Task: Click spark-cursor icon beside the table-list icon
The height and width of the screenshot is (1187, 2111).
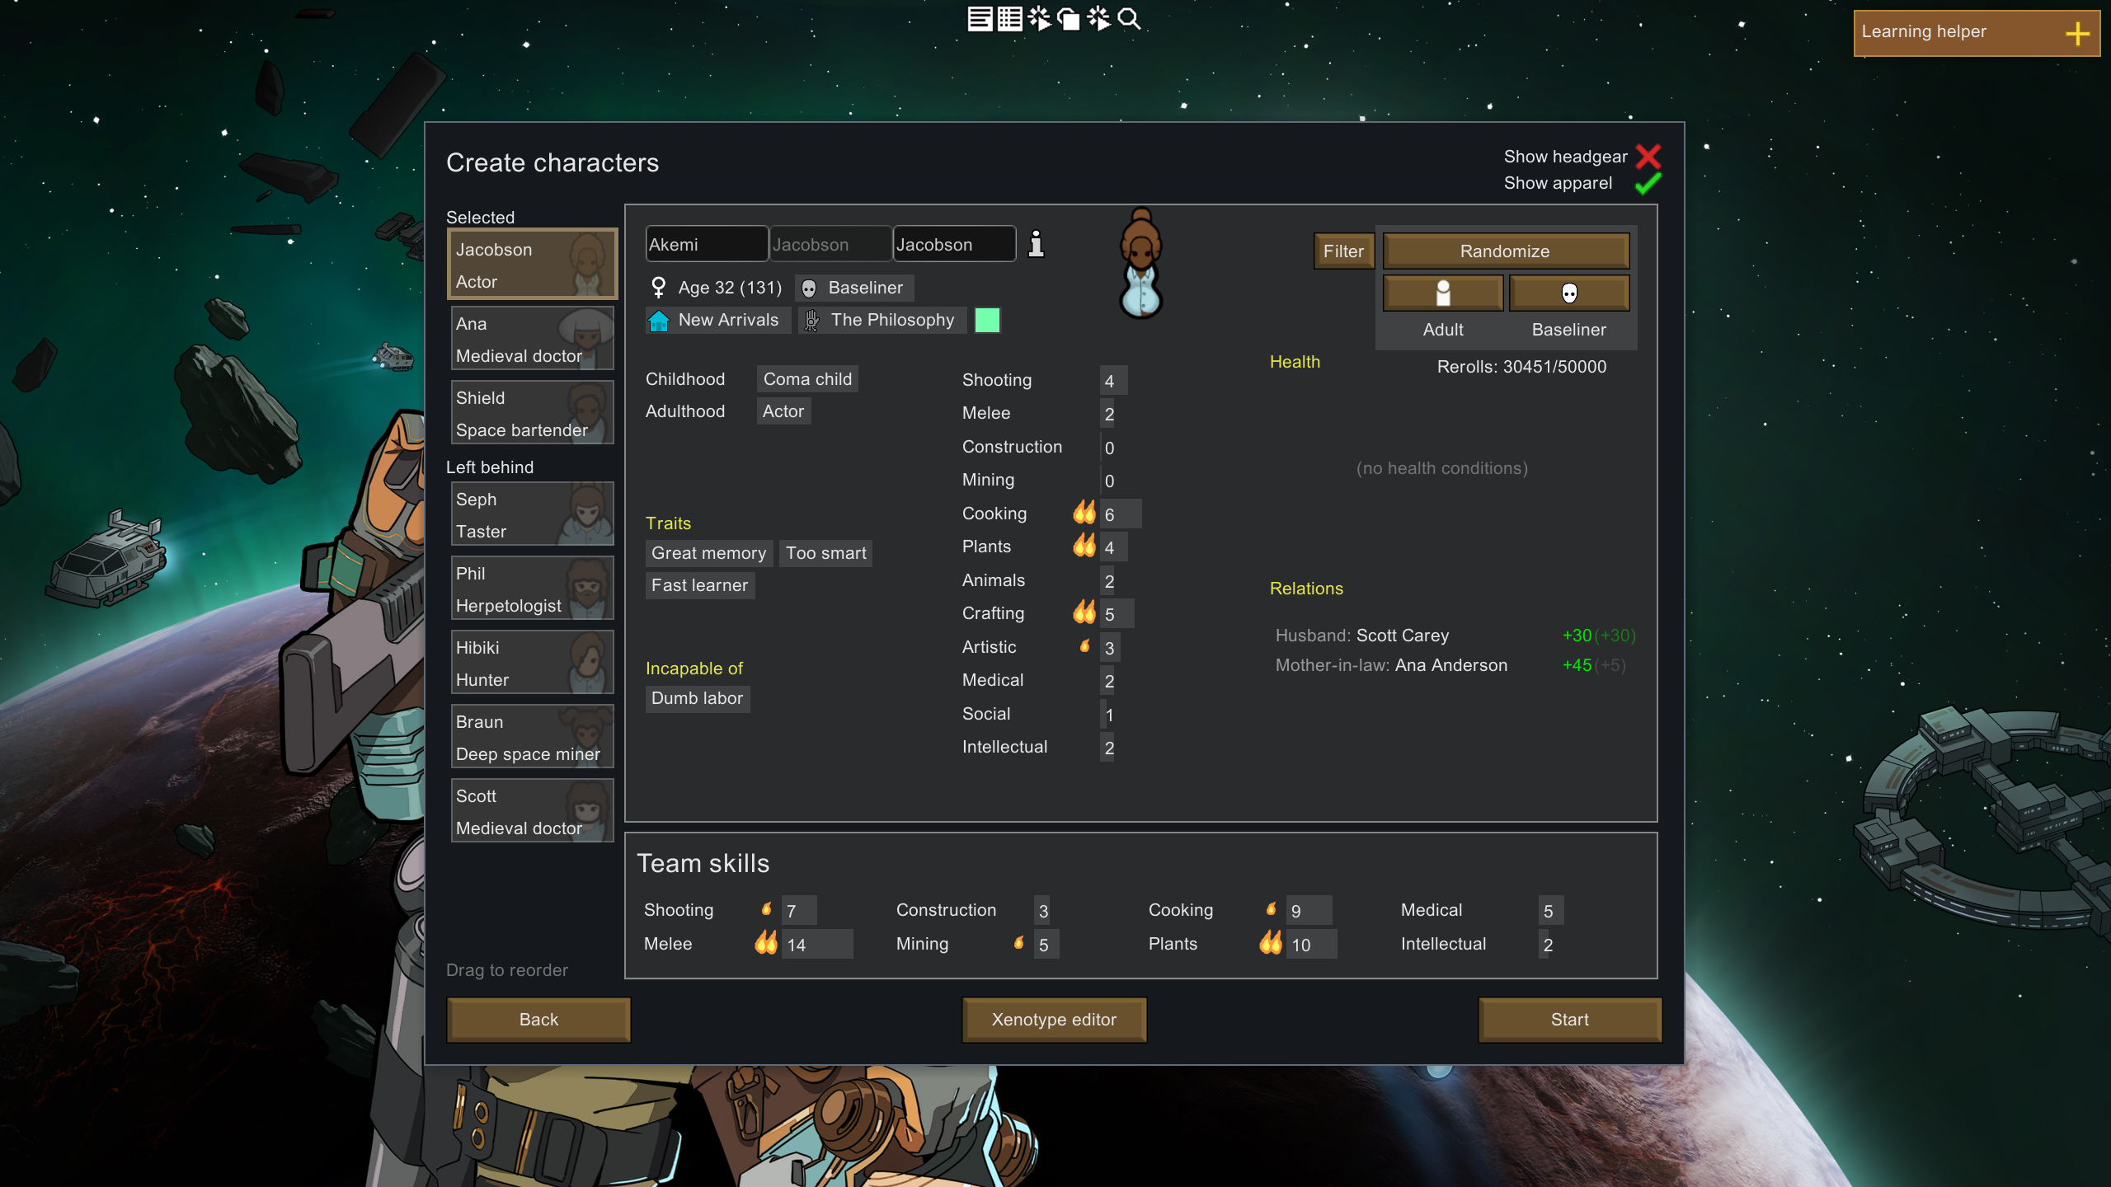Action: click(1039, 18)
